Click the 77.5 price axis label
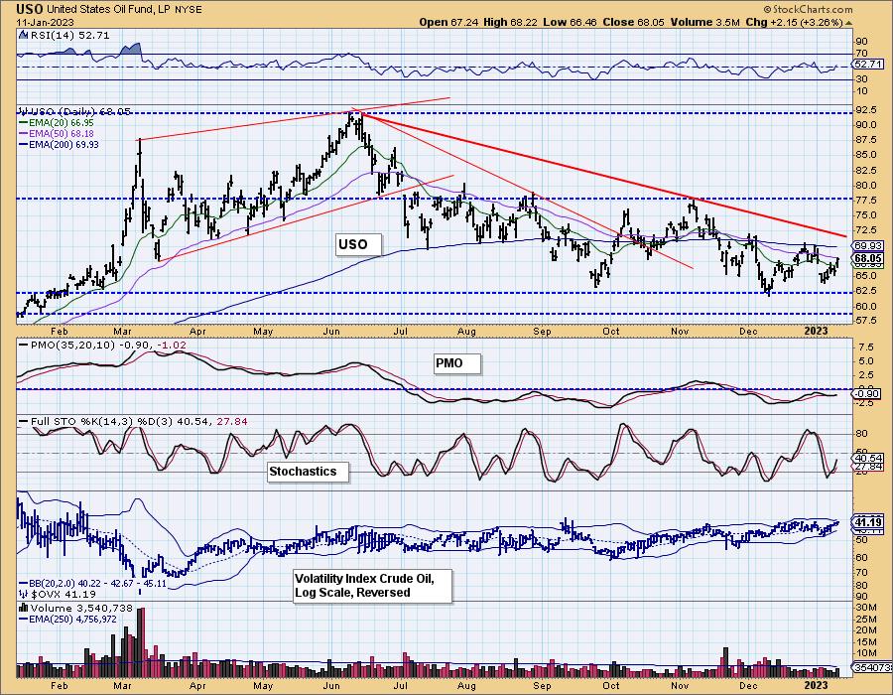The height and width of the screenshot is (695, 893). point(865,200)
